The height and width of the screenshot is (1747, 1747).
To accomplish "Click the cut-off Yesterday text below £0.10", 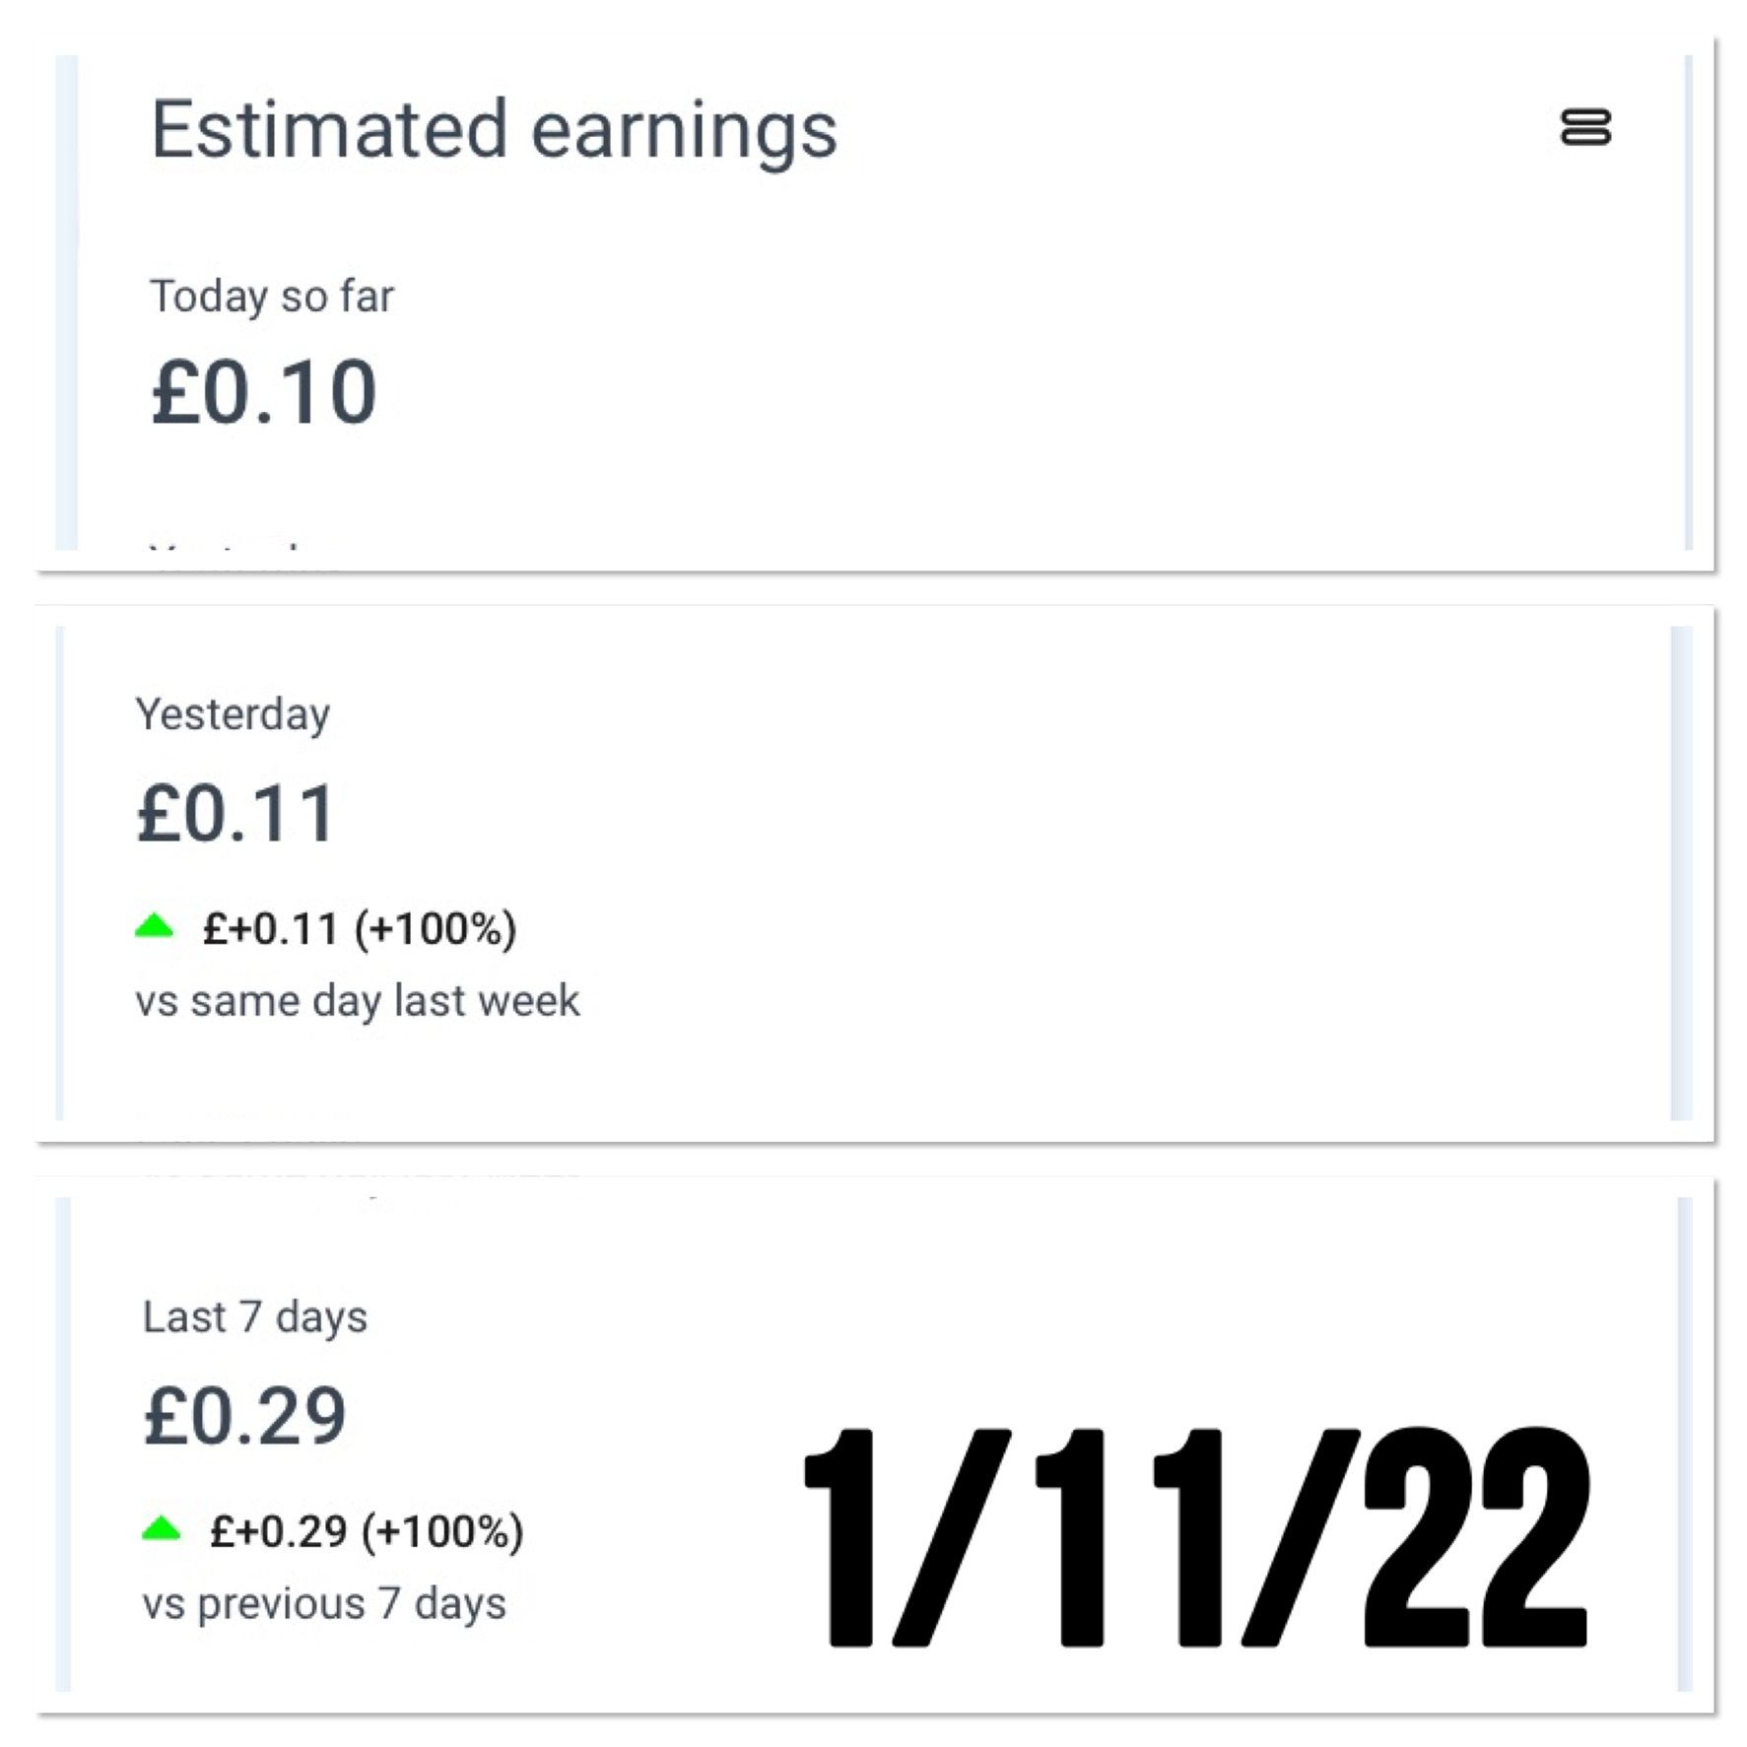I will pyautogui.click(x=225, y=545).
